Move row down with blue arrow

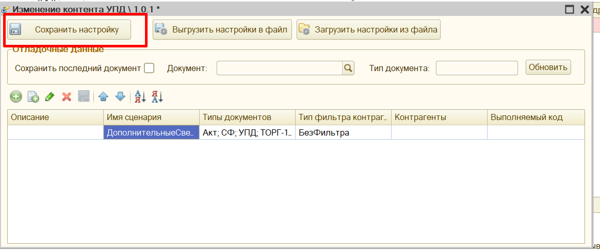click(x=120, y=96)
